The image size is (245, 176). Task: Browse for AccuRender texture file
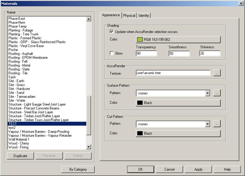point(217,73)
